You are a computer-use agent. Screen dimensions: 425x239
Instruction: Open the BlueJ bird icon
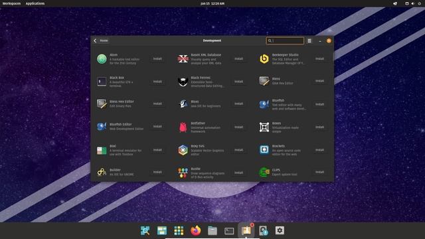coord(183,104)
